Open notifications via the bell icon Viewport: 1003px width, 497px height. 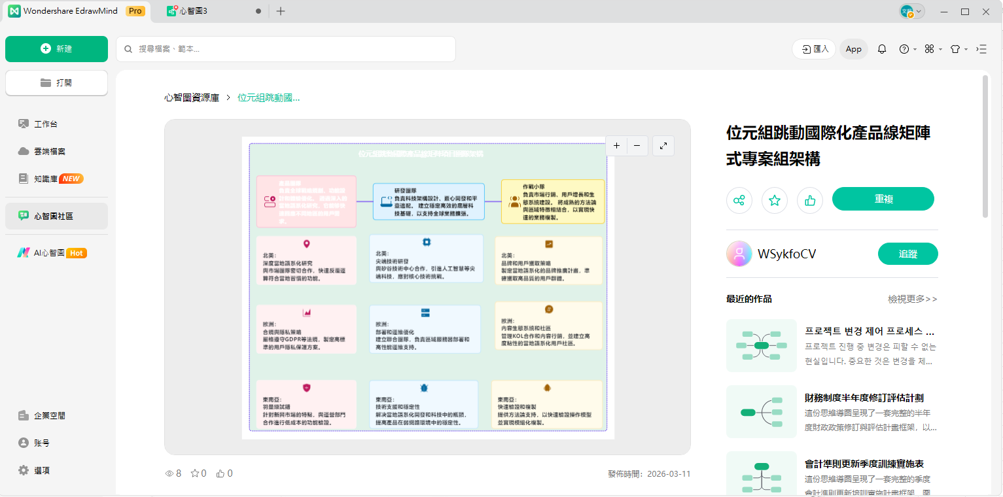(881, 49)
